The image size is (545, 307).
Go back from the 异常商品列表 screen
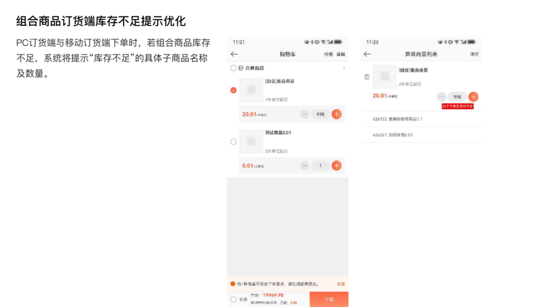tap(367, 54)
